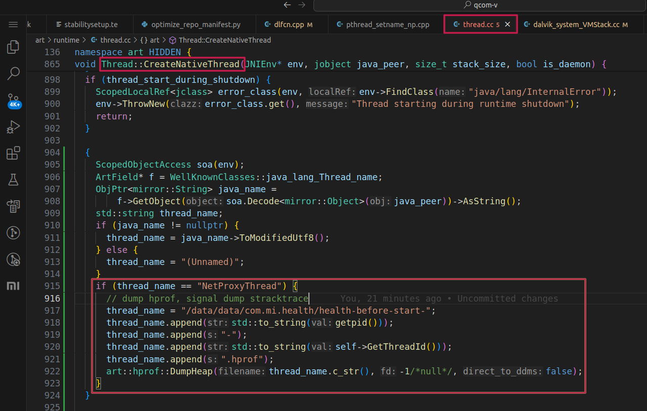Click 'ScopedObjectAccess soa(env);' on line 905
Image resolution: width=647 pixels, height=411 pixels.
[x=170, y=165]
